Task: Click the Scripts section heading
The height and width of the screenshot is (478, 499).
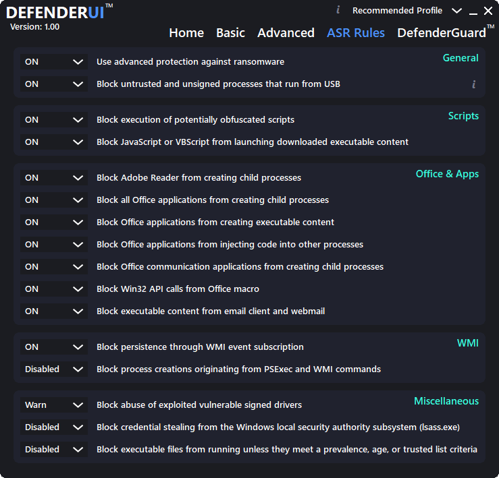Action: pyautogui.click(x=463, y=116)
